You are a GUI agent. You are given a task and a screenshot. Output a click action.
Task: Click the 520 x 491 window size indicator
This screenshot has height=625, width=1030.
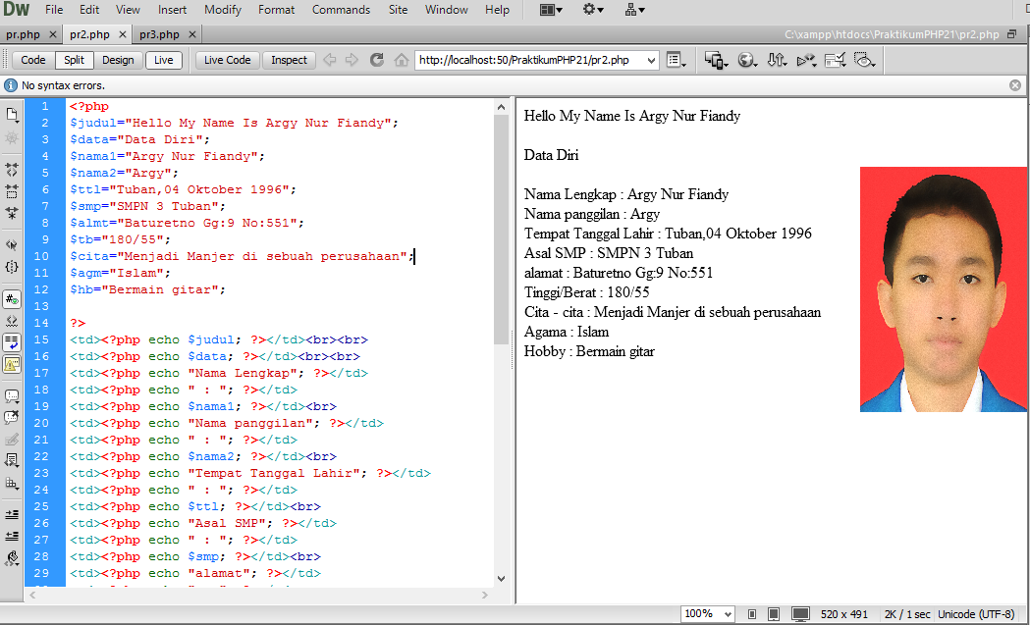[x=844, y=614]
